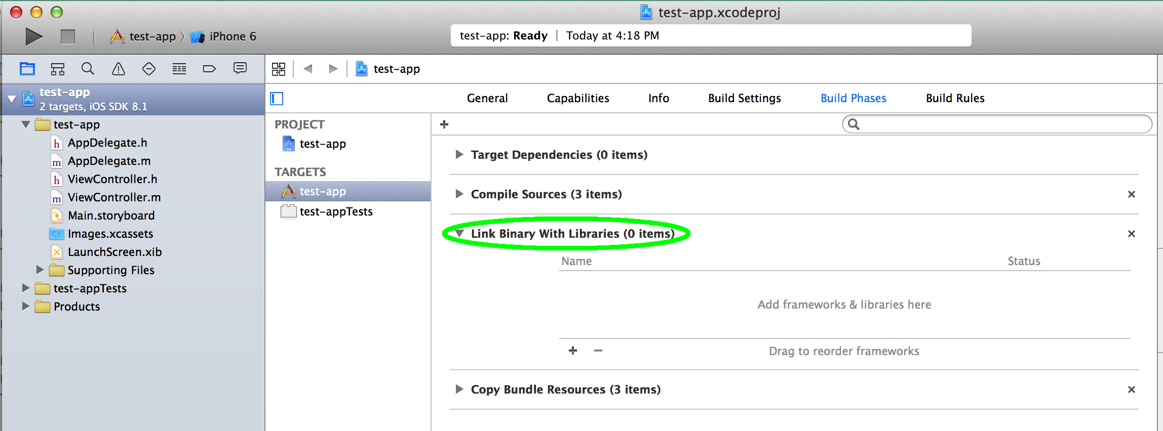The width and height of the screenshot is (1163, 431).
Task: Delete the Link Binary With Libraries phase
Action: click(x=1131, y=234)
